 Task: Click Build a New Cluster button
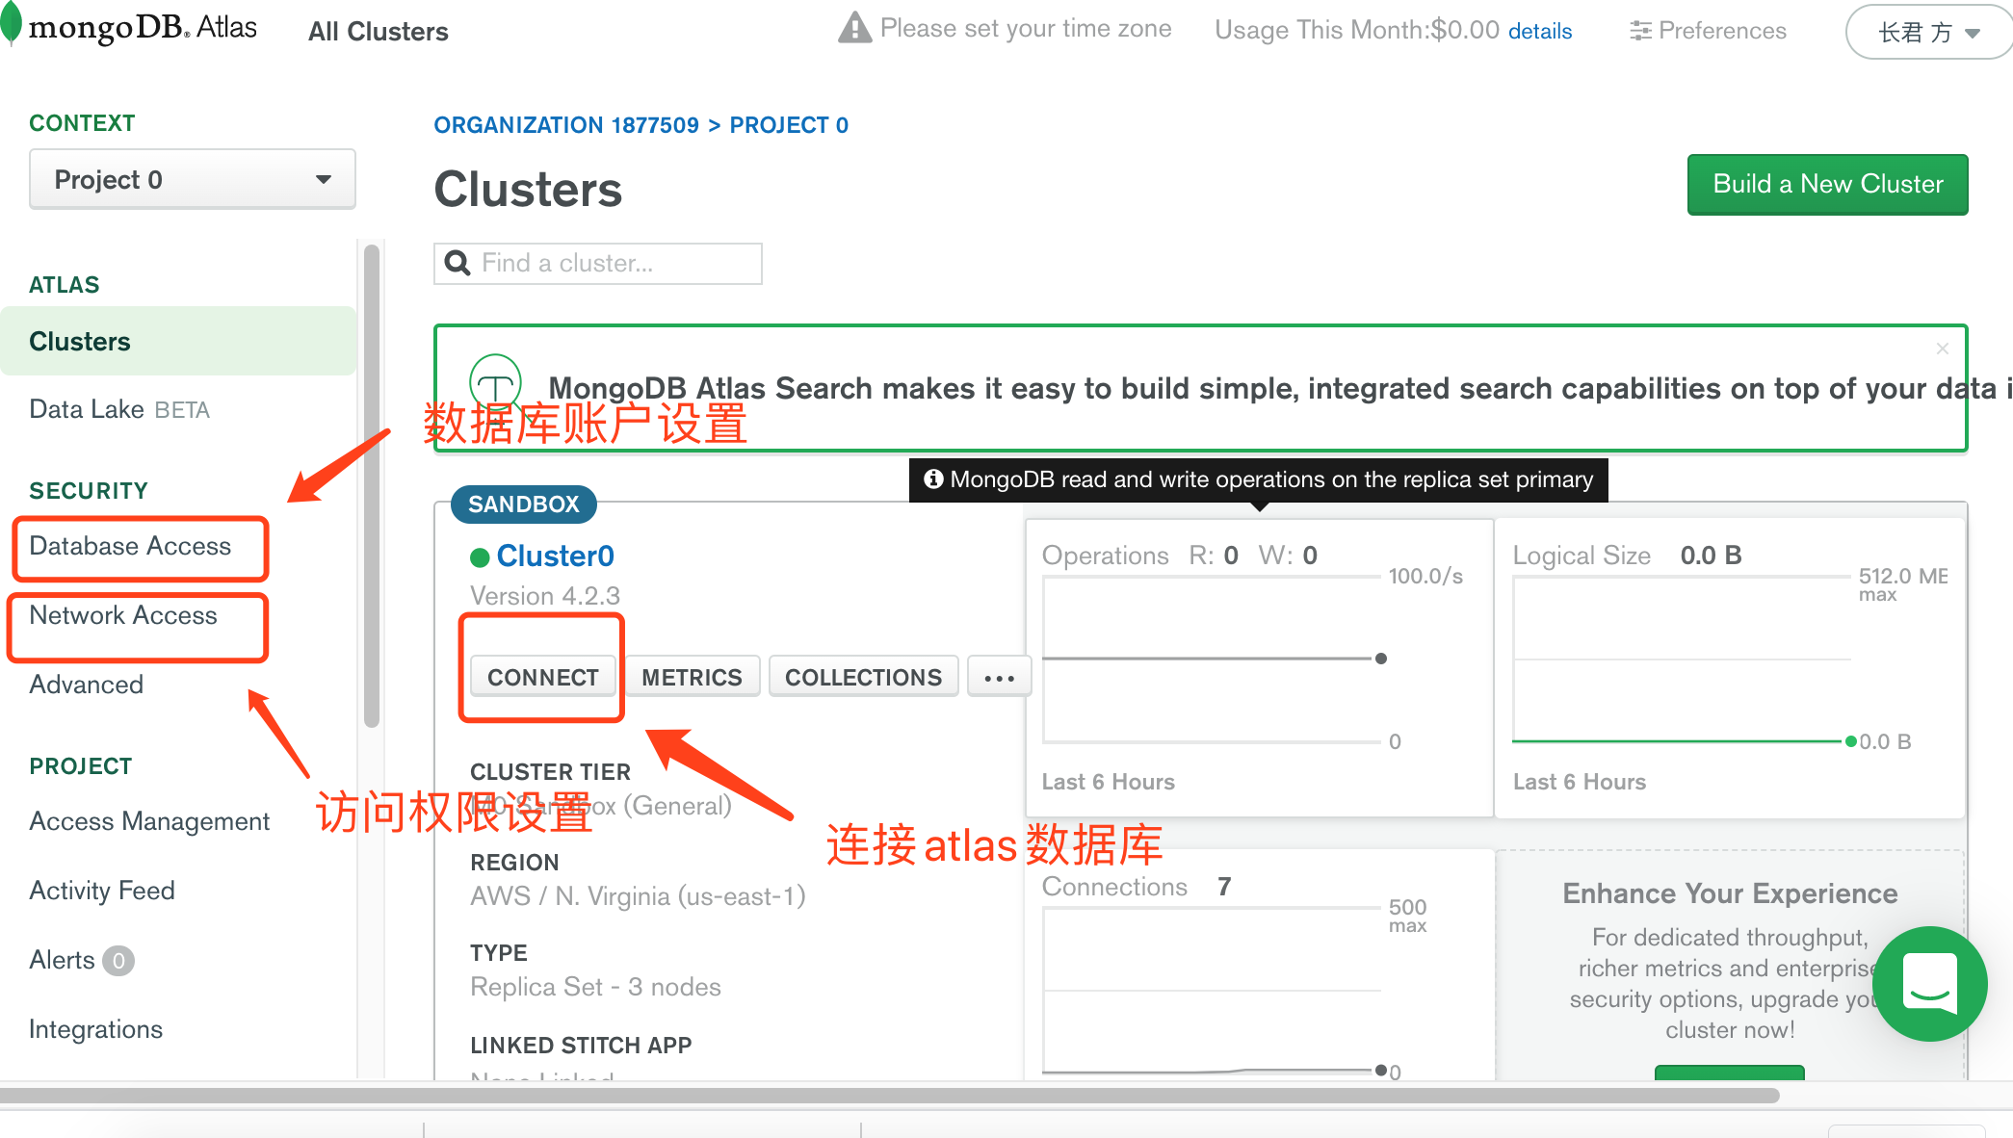(1827, 184)
